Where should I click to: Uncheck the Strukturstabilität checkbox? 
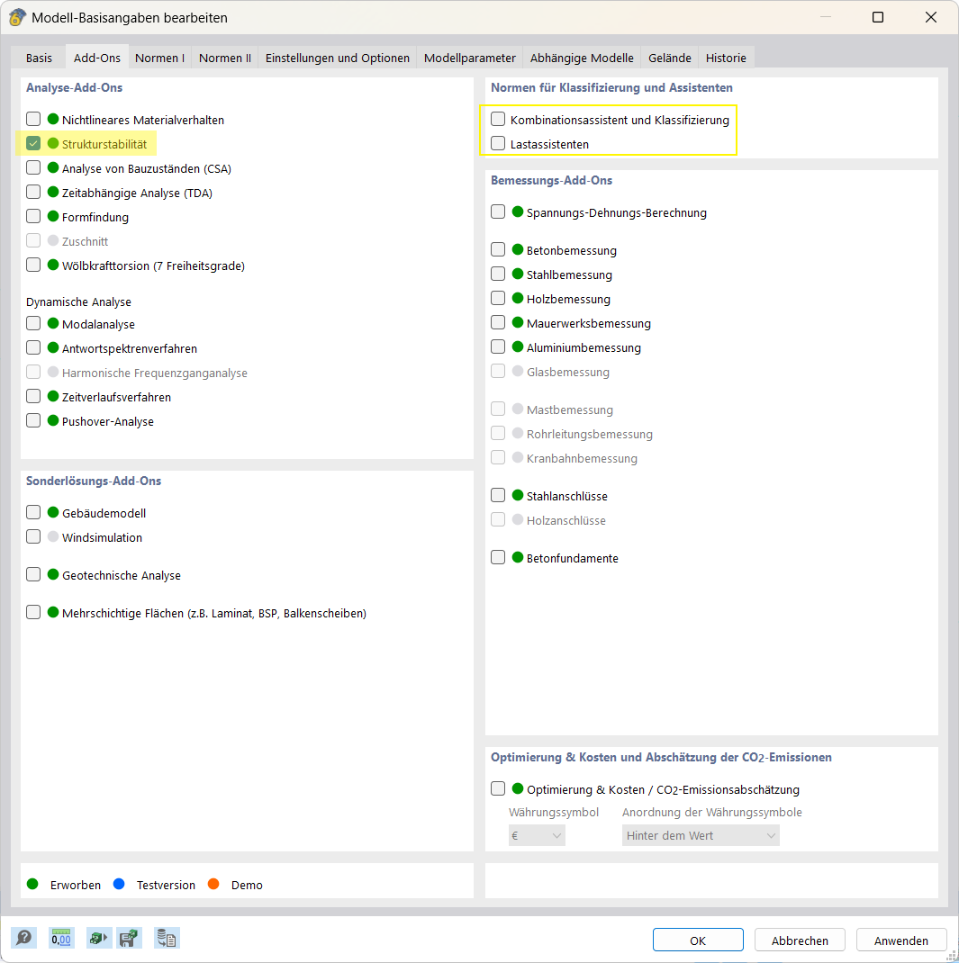(33, 143)
